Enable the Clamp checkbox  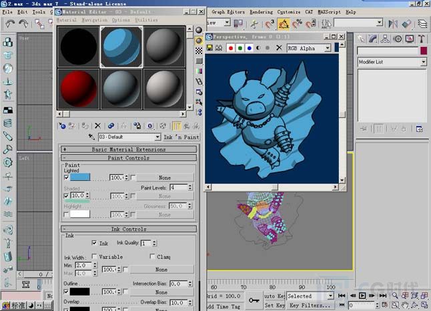click(152, 256)
